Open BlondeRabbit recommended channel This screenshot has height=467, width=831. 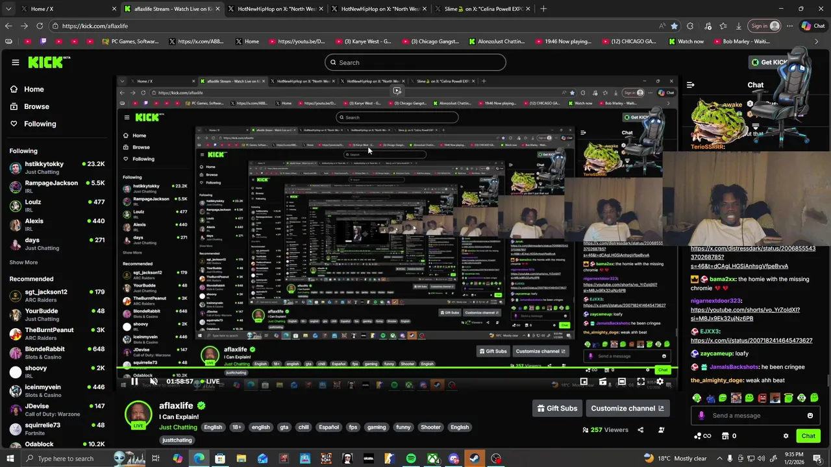[x=56, y=353]
